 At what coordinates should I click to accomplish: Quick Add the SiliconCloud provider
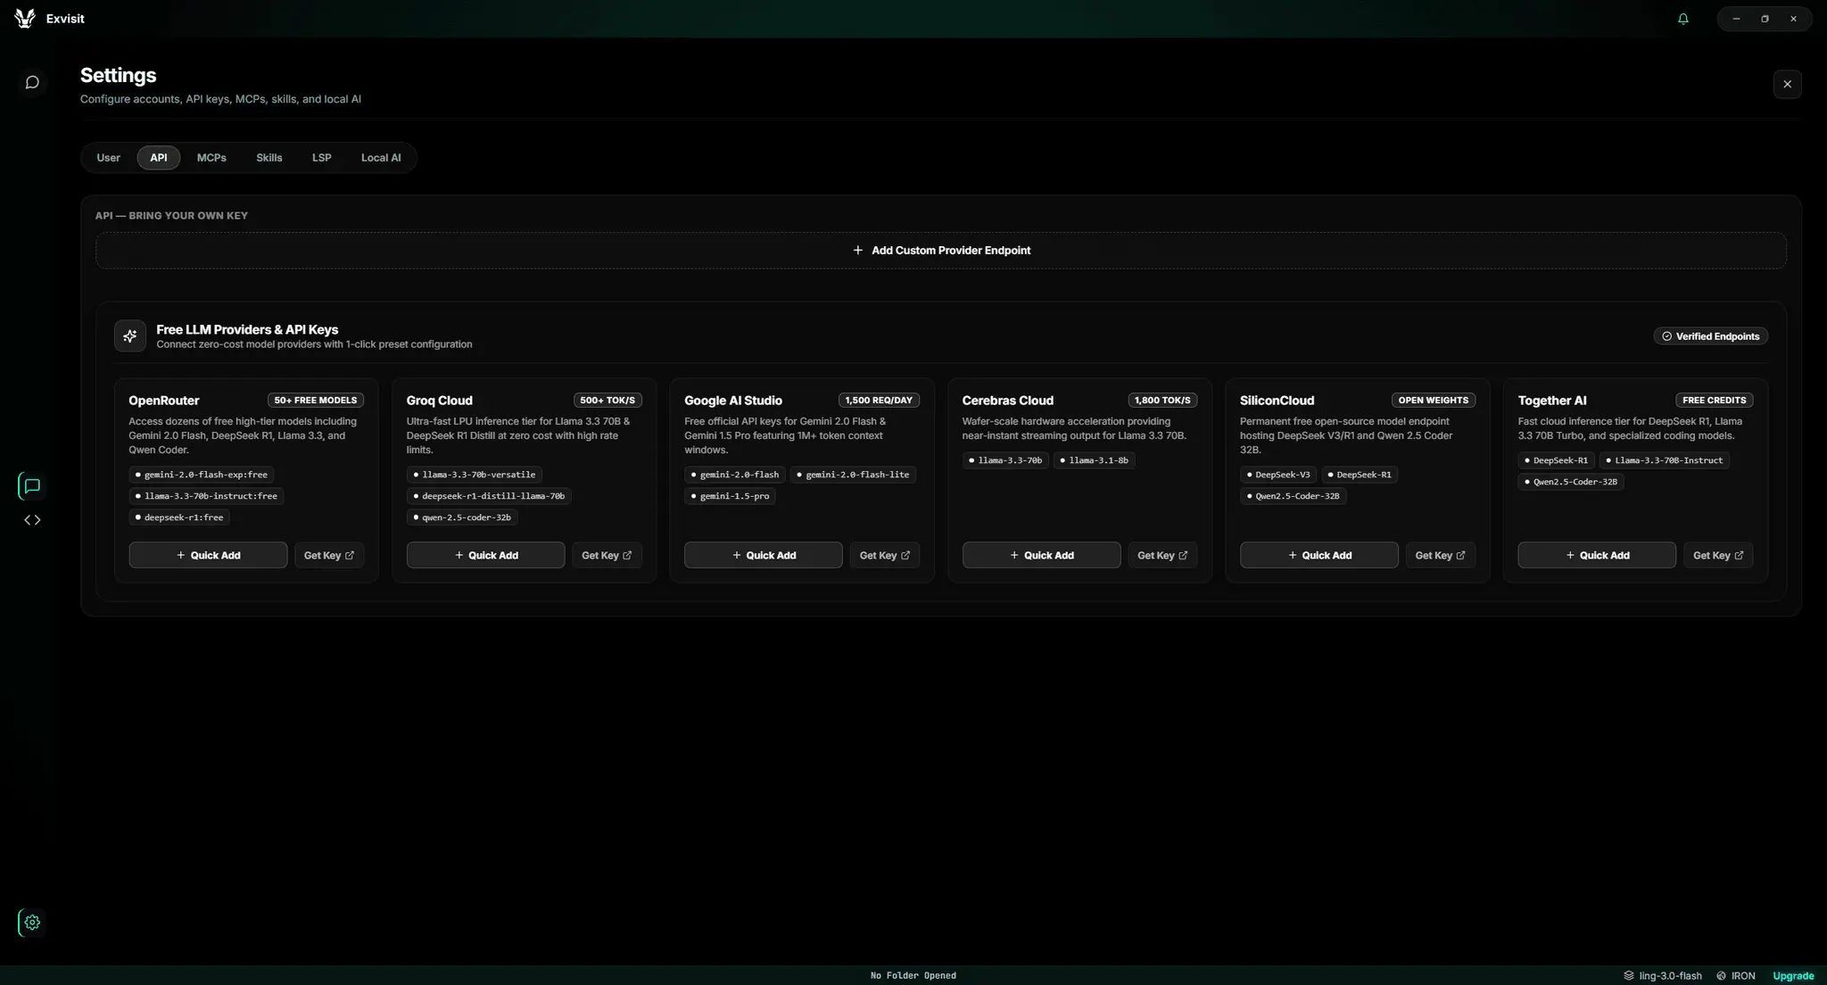[1319, 555]
